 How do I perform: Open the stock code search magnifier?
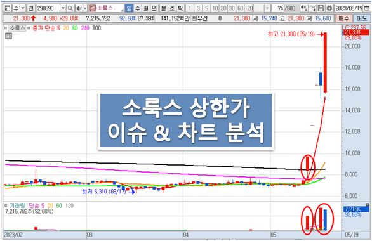70,8
